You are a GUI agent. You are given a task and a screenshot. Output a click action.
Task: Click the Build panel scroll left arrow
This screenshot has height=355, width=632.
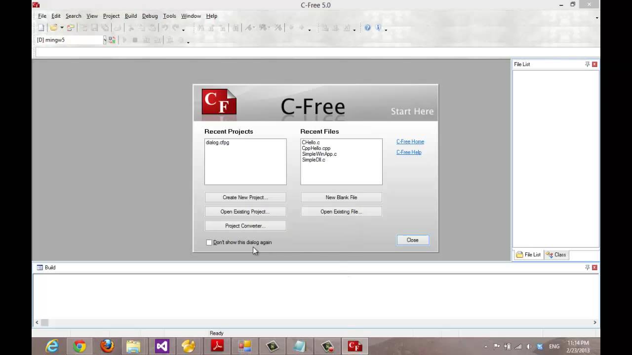37,322
